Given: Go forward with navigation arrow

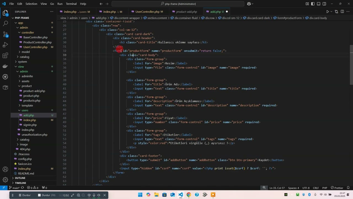Looking at the screenshot, I should pyautogui.click(x=107, y=4).
